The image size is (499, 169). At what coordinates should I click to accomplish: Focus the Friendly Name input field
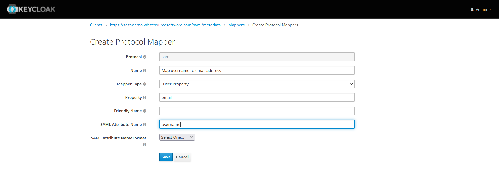click(257, 111)
